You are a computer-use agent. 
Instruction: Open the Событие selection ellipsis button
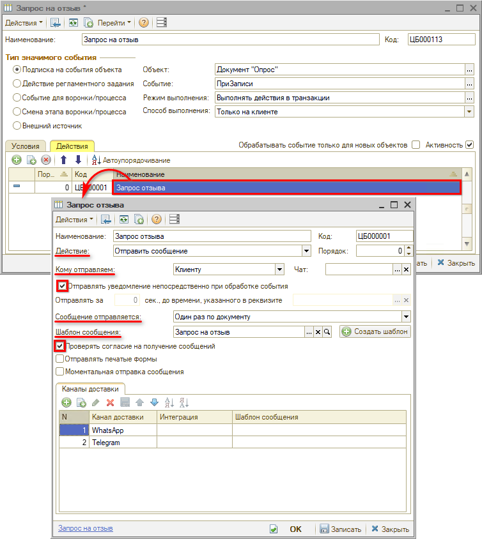point(469,84)
